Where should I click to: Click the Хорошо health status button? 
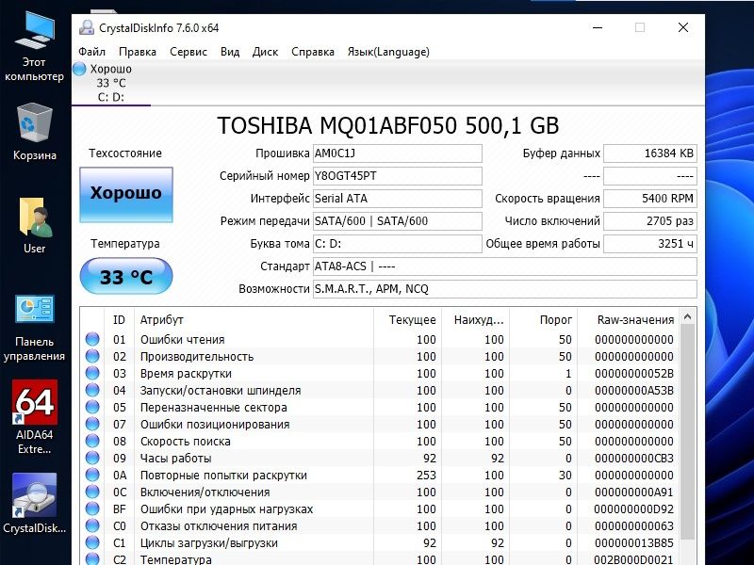tap(126, 195)
